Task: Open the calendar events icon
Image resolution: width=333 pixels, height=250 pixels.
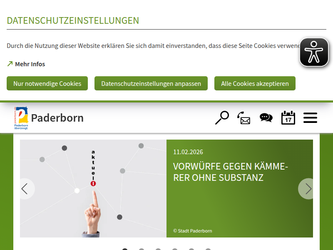Action: [288, 117]
